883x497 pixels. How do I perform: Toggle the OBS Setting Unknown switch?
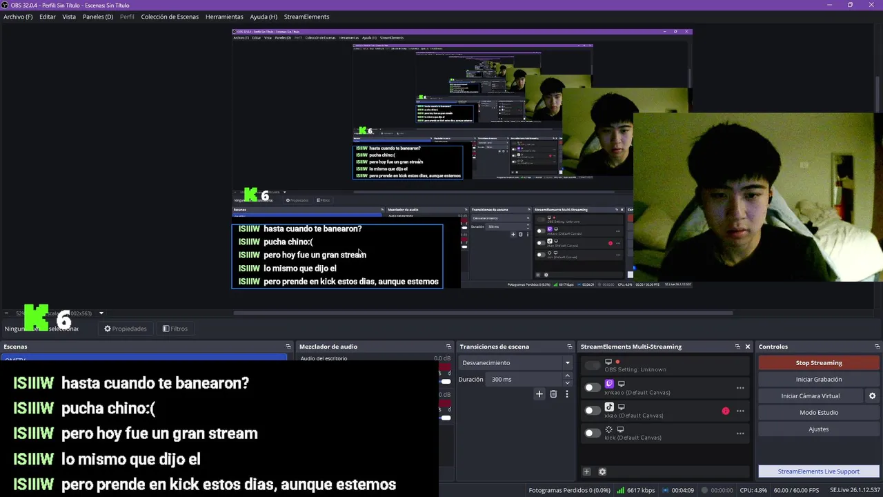[592, 365]
